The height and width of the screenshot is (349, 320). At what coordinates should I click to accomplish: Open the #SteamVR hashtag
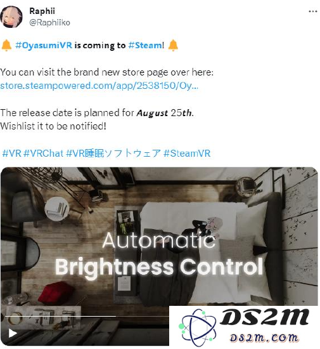[187, 154]
